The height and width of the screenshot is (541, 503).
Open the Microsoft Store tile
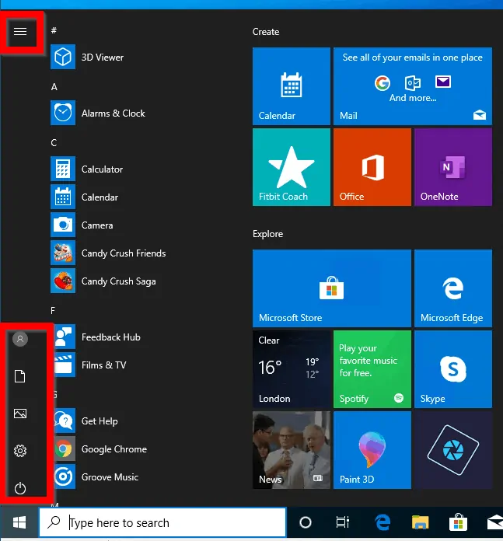pyautogui.click(x=331, y=288)
